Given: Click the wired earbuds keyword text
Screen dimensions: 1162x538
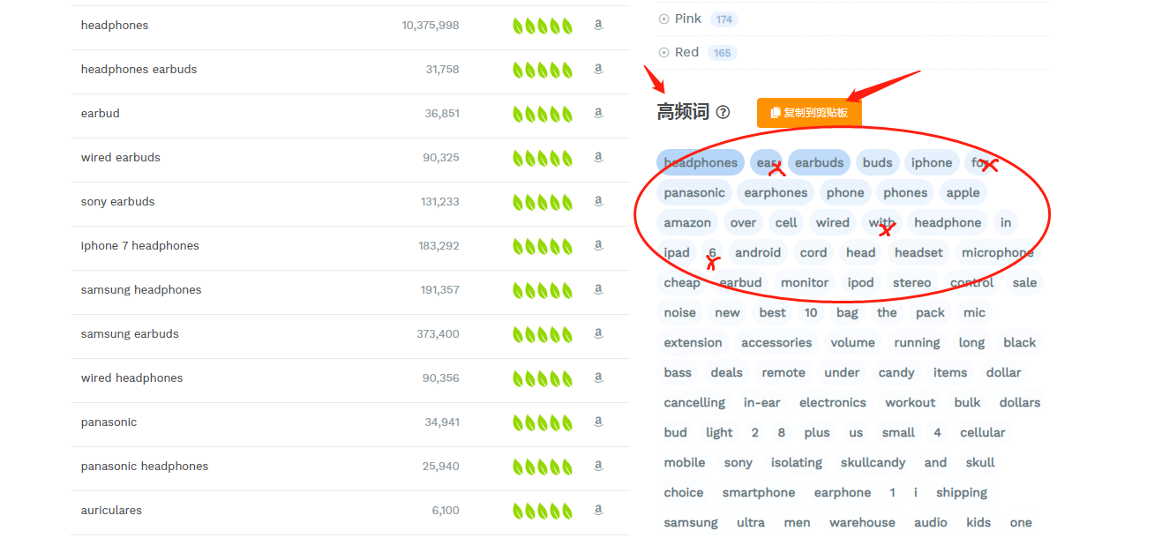Looking at the screenshot, I should tap(121, 158).
